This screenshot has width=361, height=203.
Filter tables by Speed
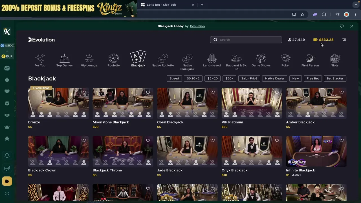click(x=174, y=78)
